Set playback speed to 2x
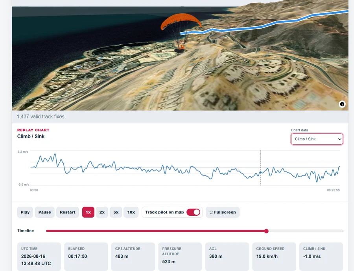Viewport: 354px width, 271px height. pos(102,212)
